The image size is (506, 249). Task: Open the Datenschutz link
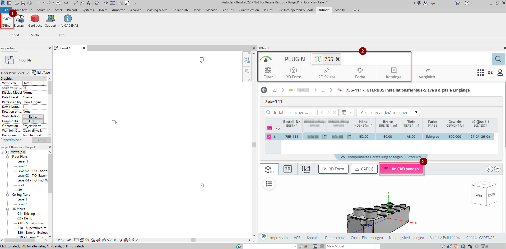click(x=335, y=238)
